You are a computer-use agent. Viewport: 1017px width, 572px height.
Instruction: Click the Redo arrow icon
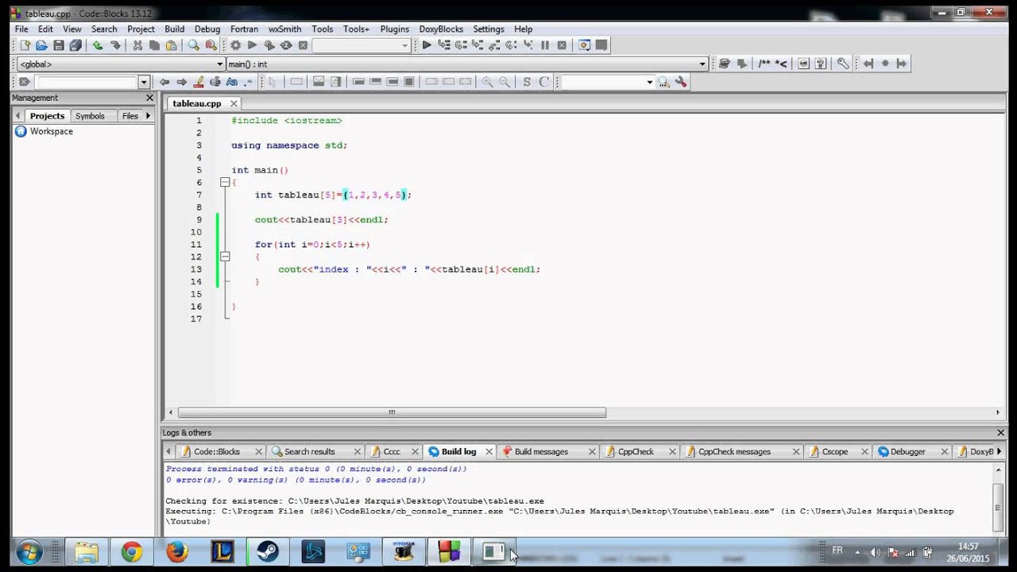(x=115, y=45)
